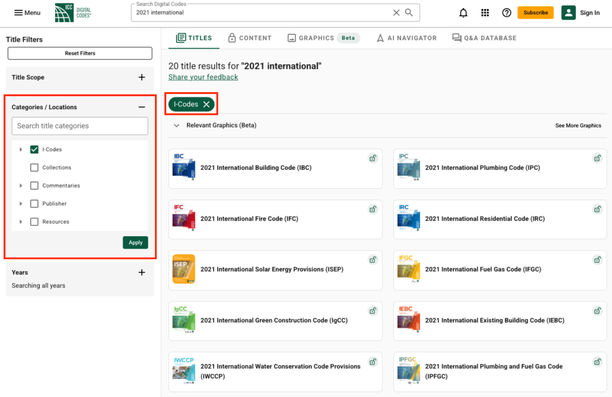
Task: Expand the Commentaries tree arrow
Action: coord(21,185)
